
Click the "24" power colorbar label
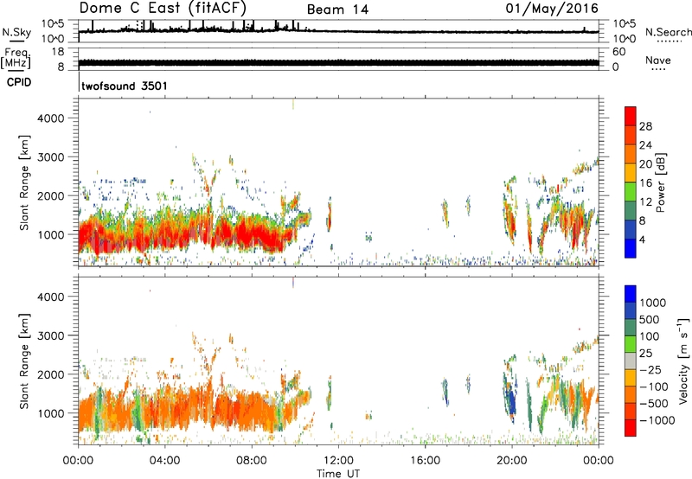[x=645, y=145]
